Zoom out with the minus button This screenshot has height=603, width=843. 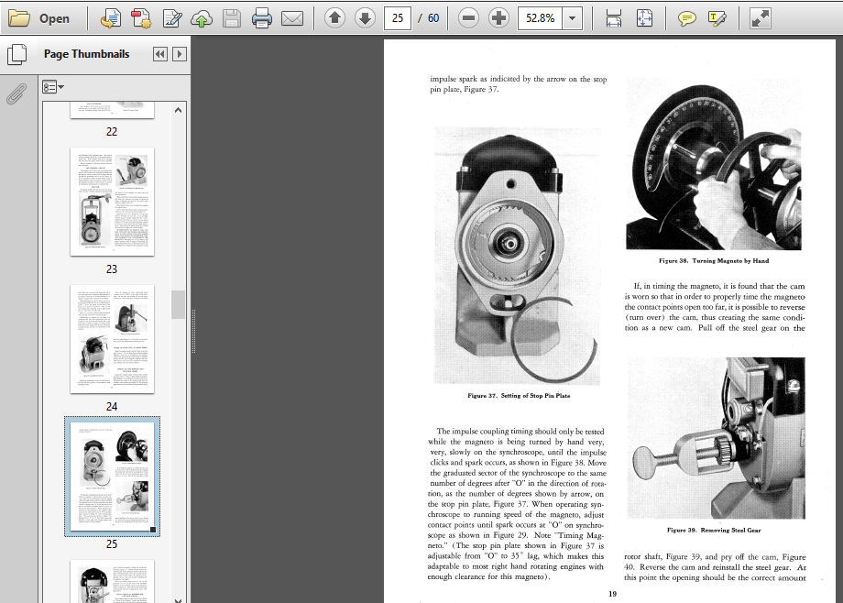pos(469,18)
